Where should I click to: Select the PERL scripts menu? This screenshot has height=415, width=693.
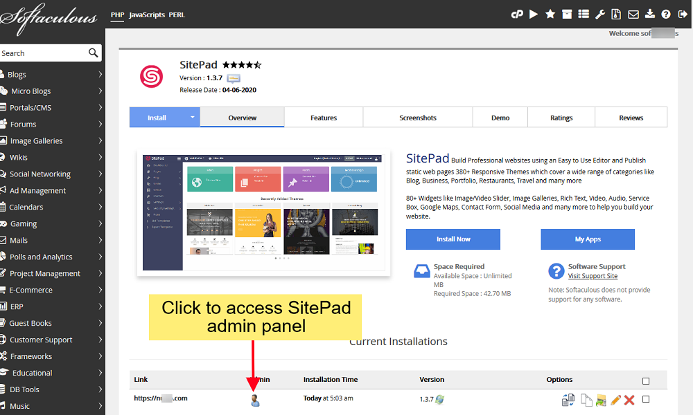click(x=177, y=15)
